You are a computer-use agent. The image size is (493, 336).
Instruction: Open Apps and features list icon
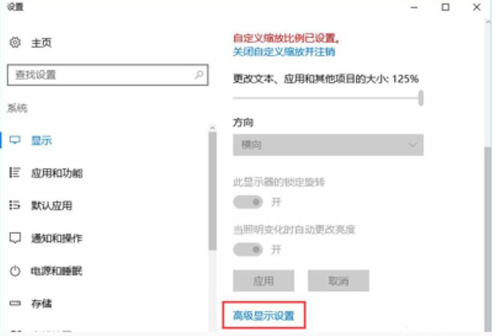[x=15, y=172]
